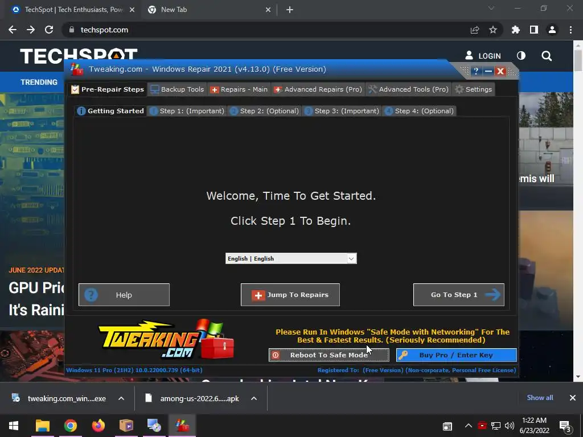Open the tweaking.com_win....exe download item
This screenshot has width=583, height=437.
(x=59, y=398)
